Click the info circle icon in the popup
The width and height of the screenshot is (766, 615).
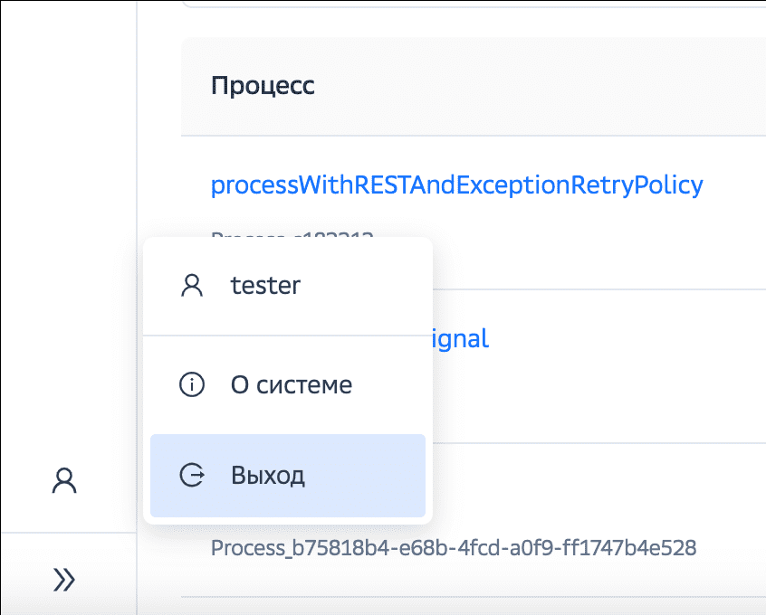[x=191, y=385]
